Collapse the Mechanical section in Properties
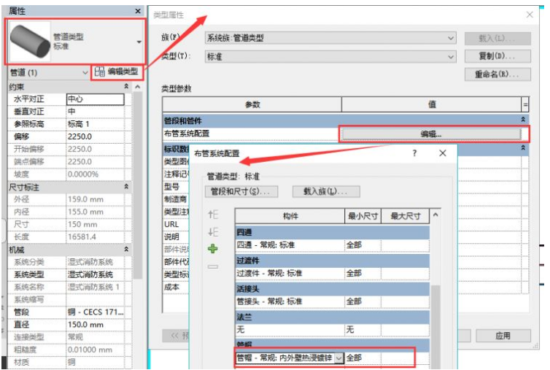The width and height of the screenshot is (550, 370). point(126,250)
